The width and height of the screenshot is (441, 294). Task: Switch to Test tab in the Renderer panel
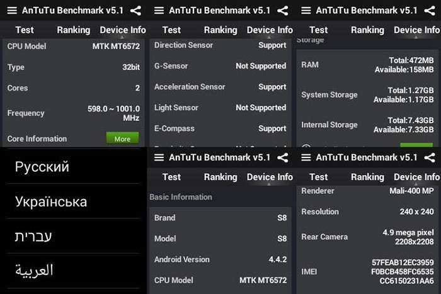(319, 177)
